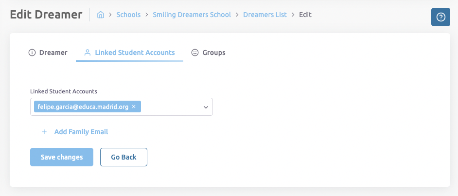Image resolution: width=458 pixels, height=196 pixels.
Task: Click the person icon on Linked Student Accounts
Action: [x=88, y=53]
